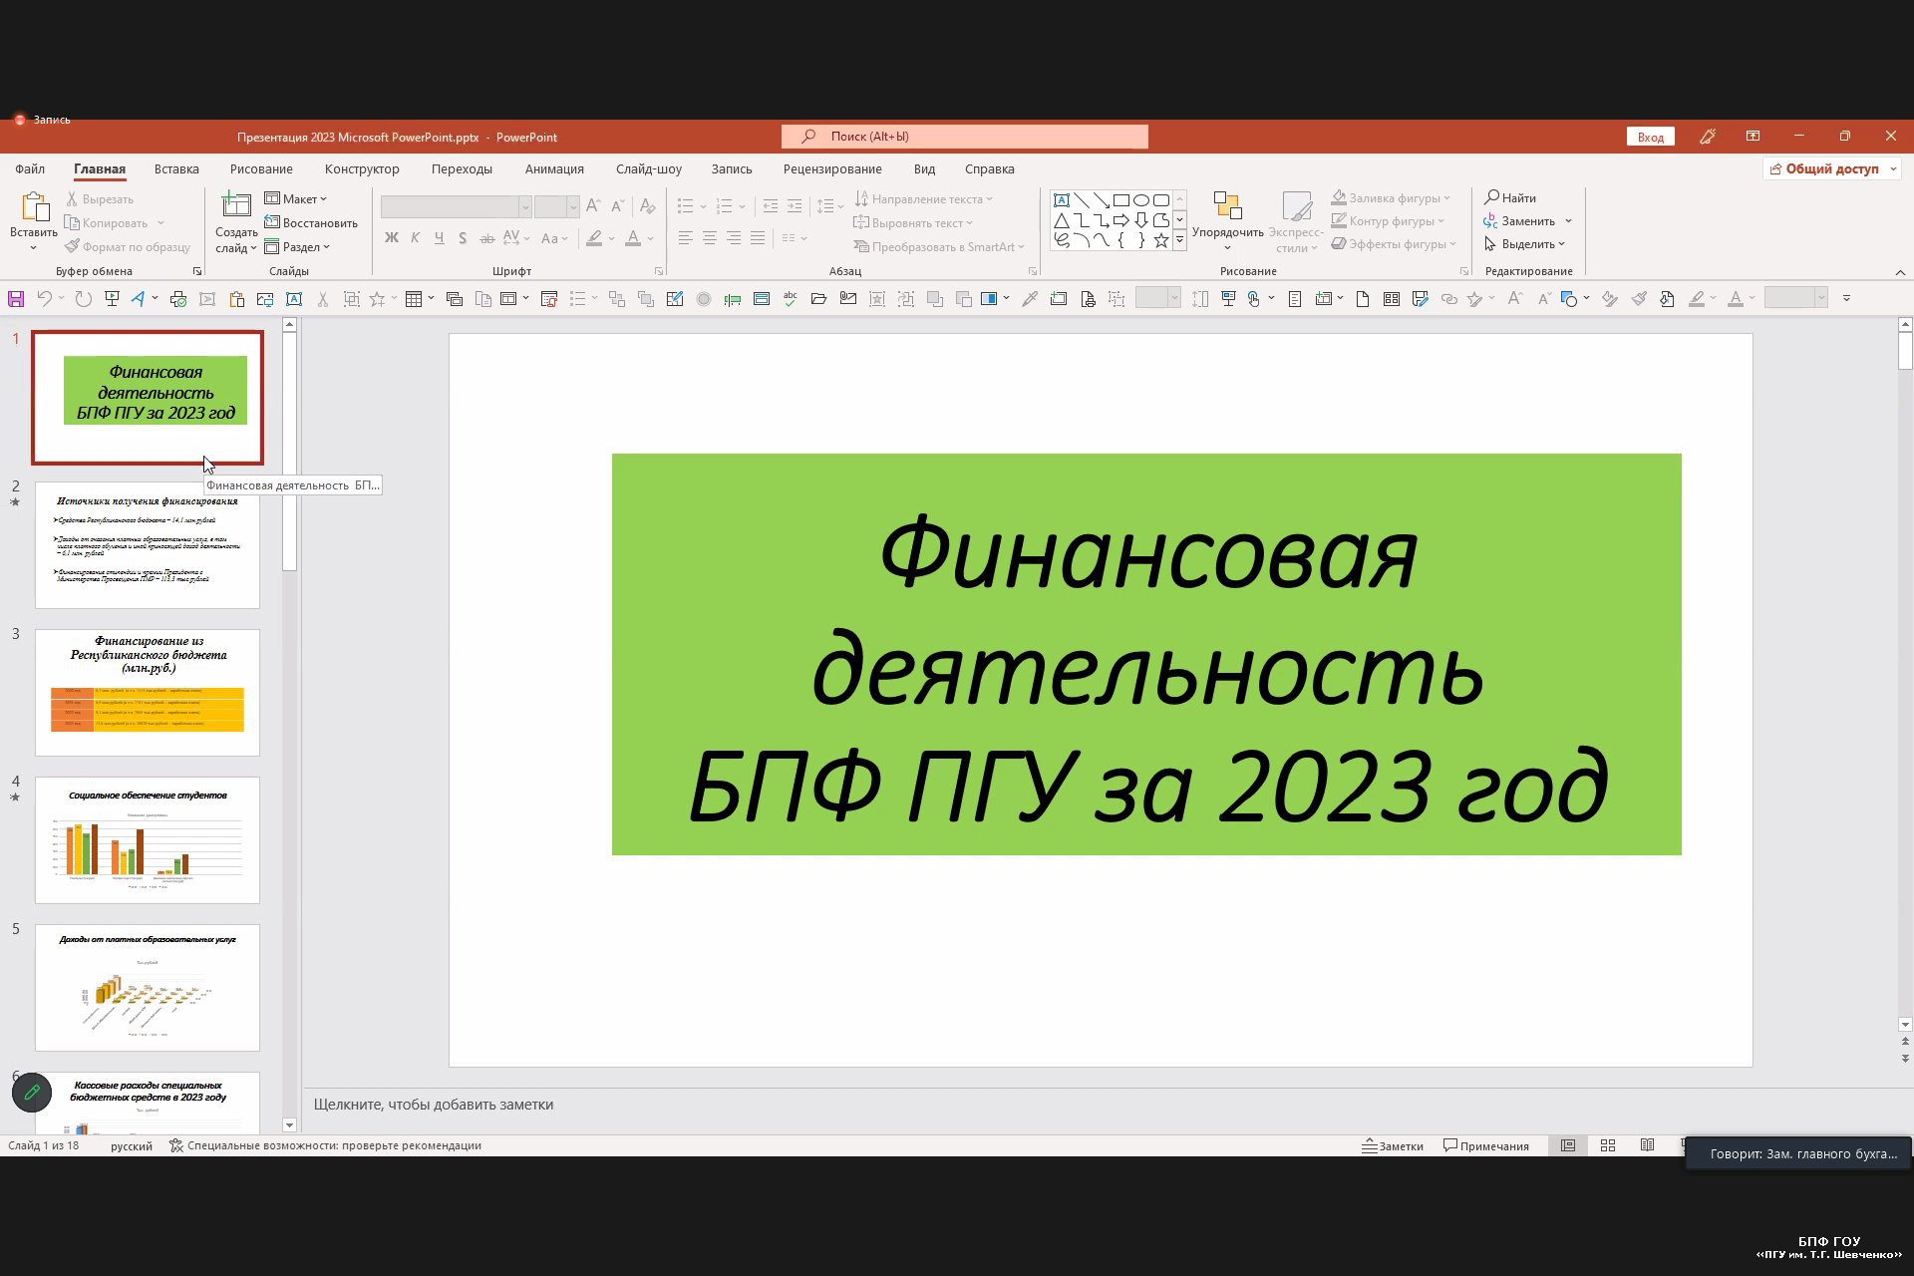The image size is (1914, 1276).
Task: Open the green pen annotation button
Action: pos(32,1093)
